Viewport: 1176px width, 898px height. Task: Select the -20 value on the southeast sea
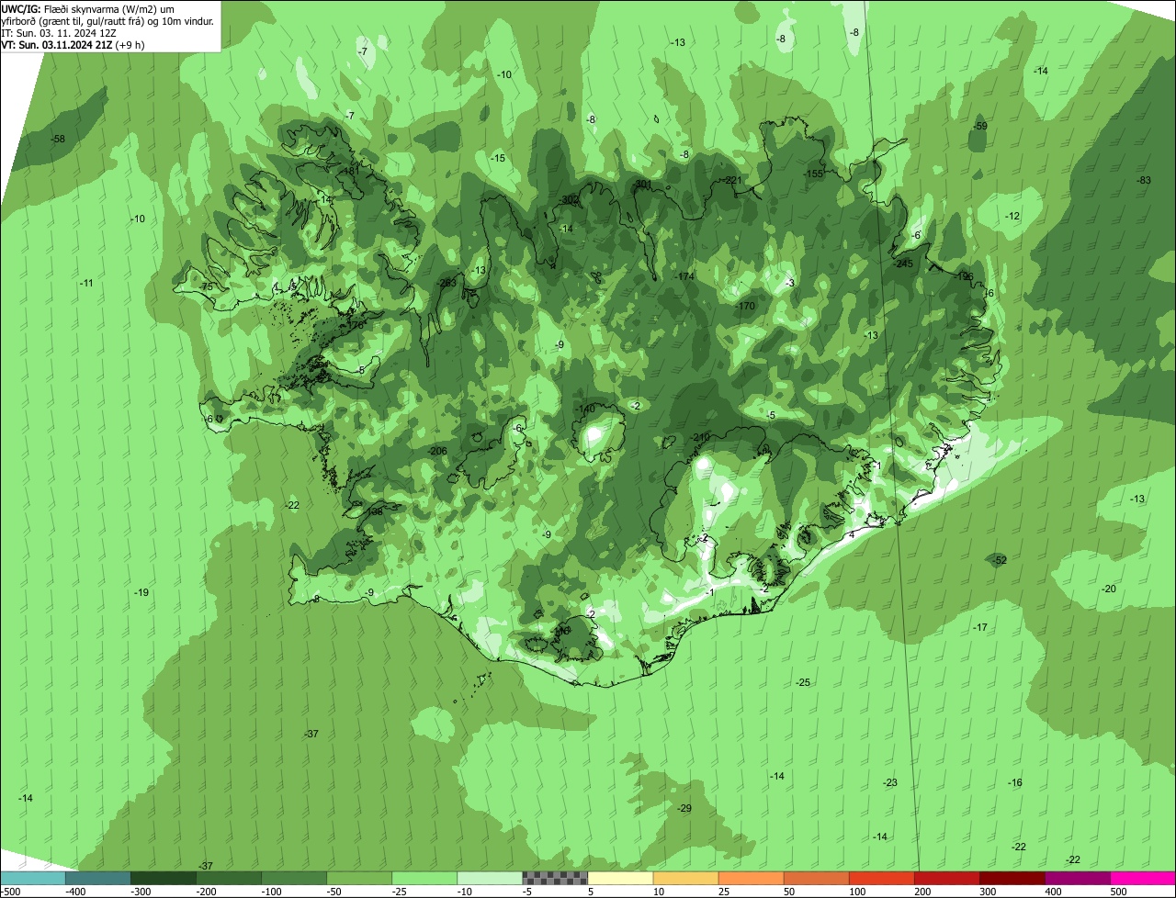(1109, 589)
